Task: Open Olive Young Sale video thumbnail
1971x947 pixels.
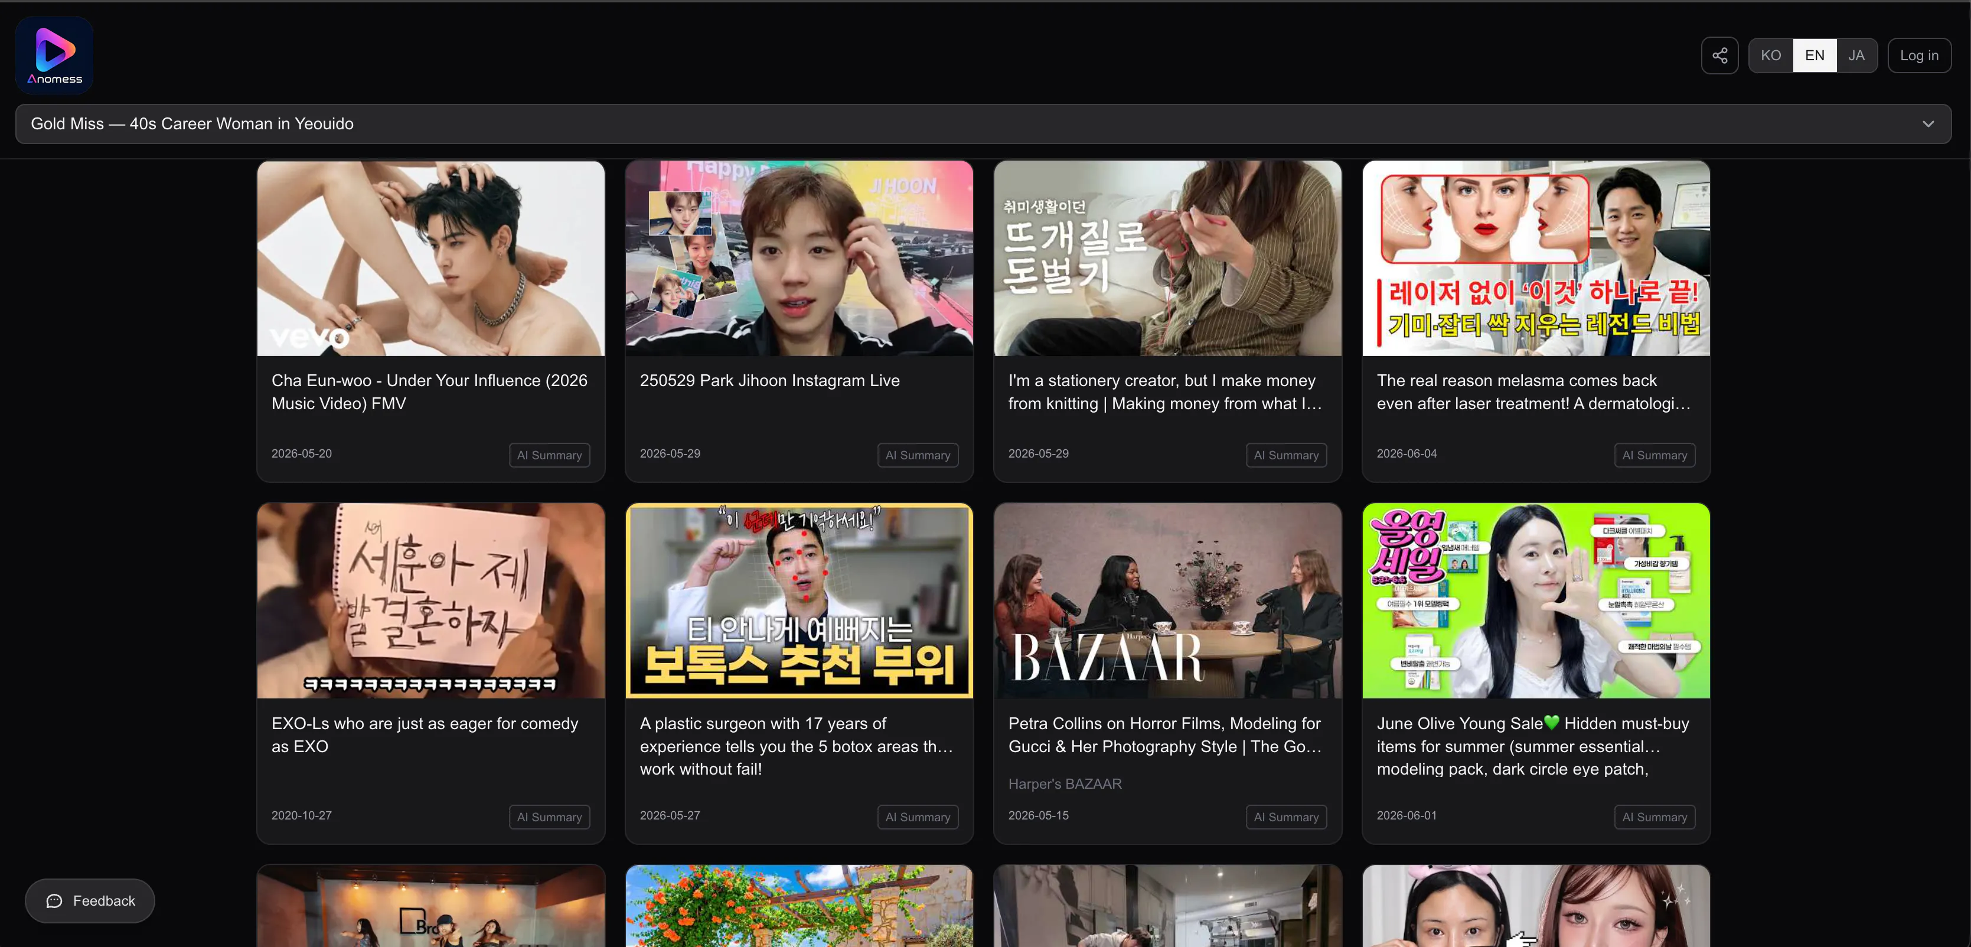Action: pos(1536,600)
